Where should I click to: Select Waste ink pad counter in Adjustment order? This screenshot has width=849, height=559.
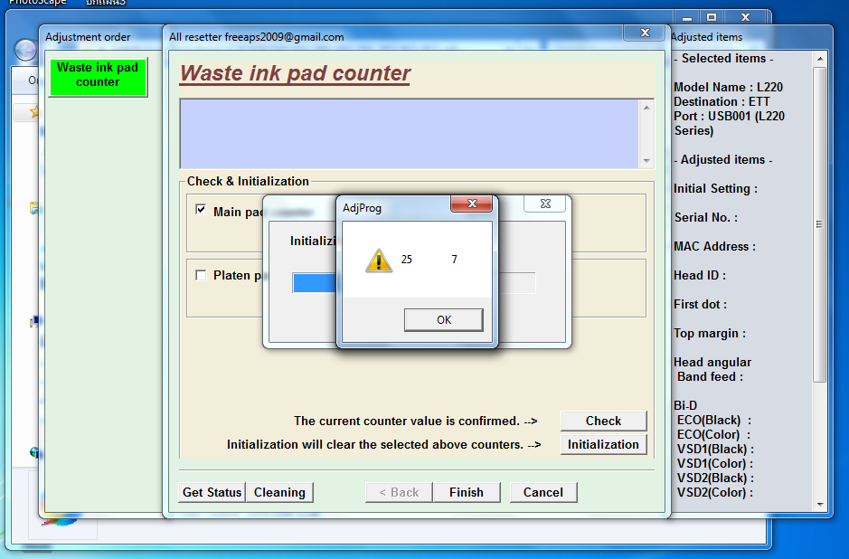point(98,77)
